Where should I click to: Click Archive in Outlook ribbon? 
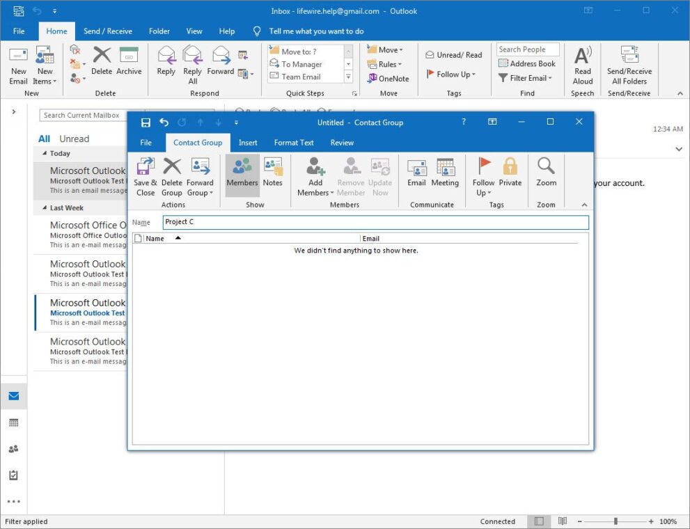[129, 61]
